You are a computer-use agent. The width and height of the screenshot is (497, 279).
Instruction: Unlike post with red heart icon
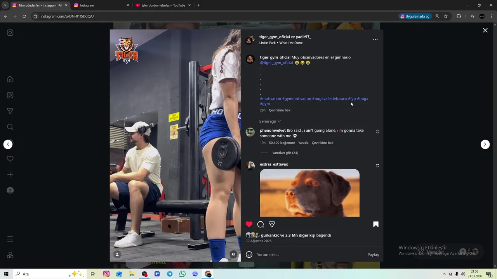[x=249, y=224]
